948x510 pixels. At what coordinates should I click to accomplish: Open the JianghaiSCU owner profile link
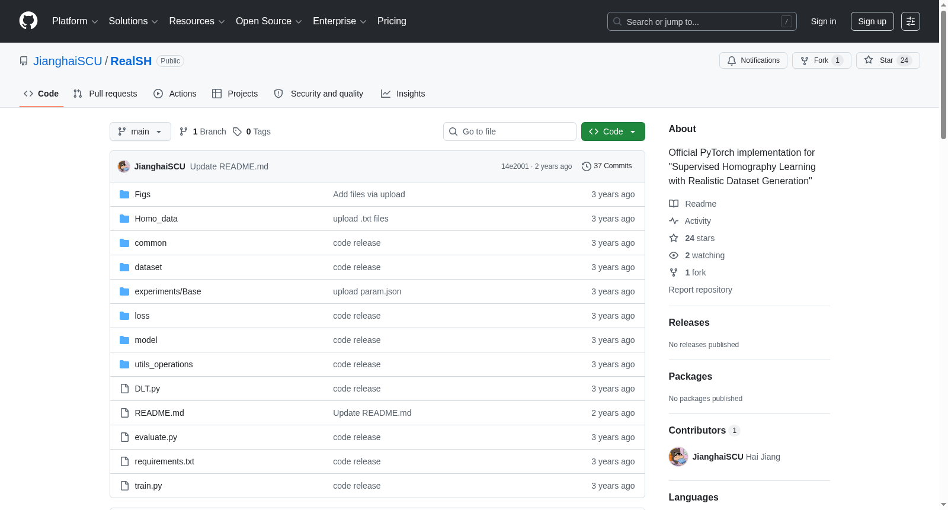coord(68,61)
